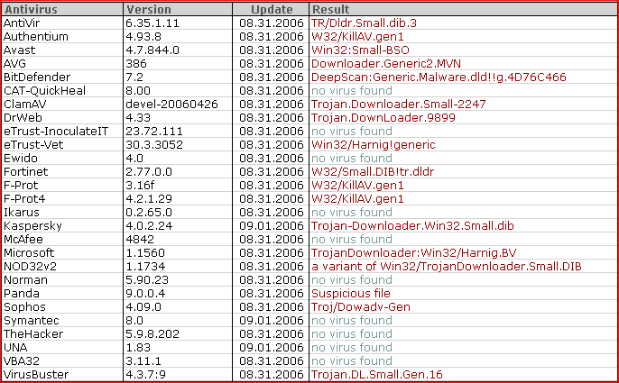Click version 23.72.111
This screenshot has height=383, width=619.
[x=154, y=131]
